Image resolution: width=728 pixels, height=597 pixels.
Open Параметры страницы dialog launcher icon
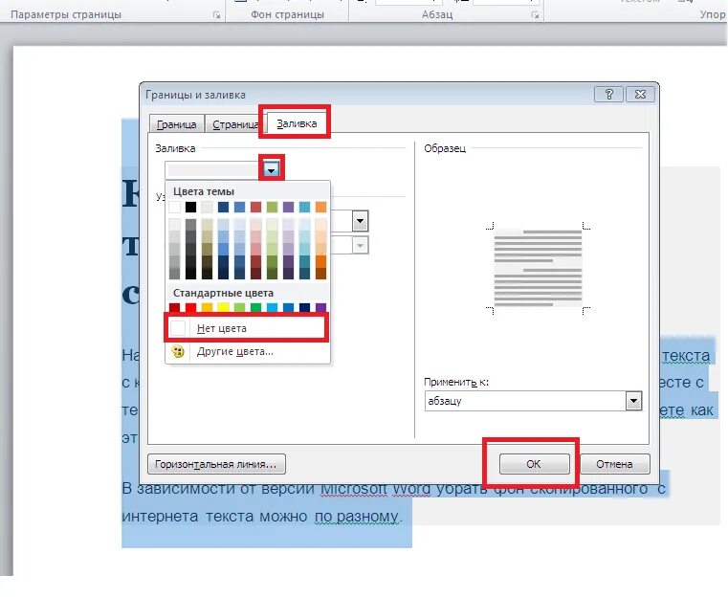click(216, 15)
